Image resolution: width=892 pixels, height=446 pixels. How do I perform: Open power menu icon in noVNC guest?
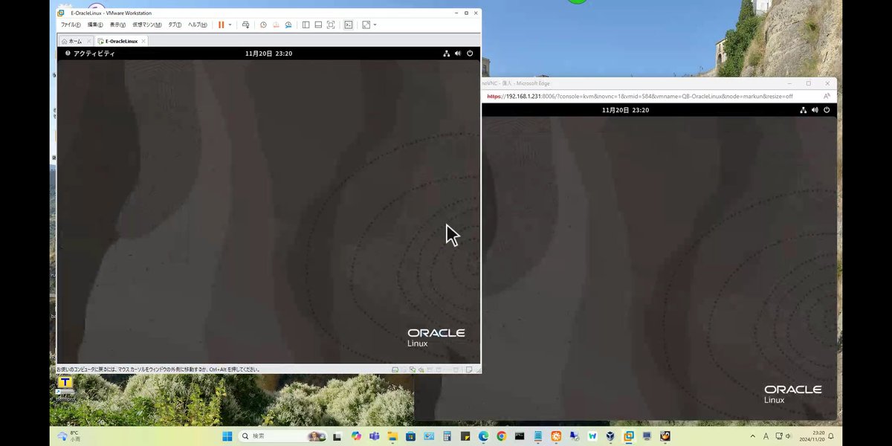pyautogui.click(x=827, y=110)
